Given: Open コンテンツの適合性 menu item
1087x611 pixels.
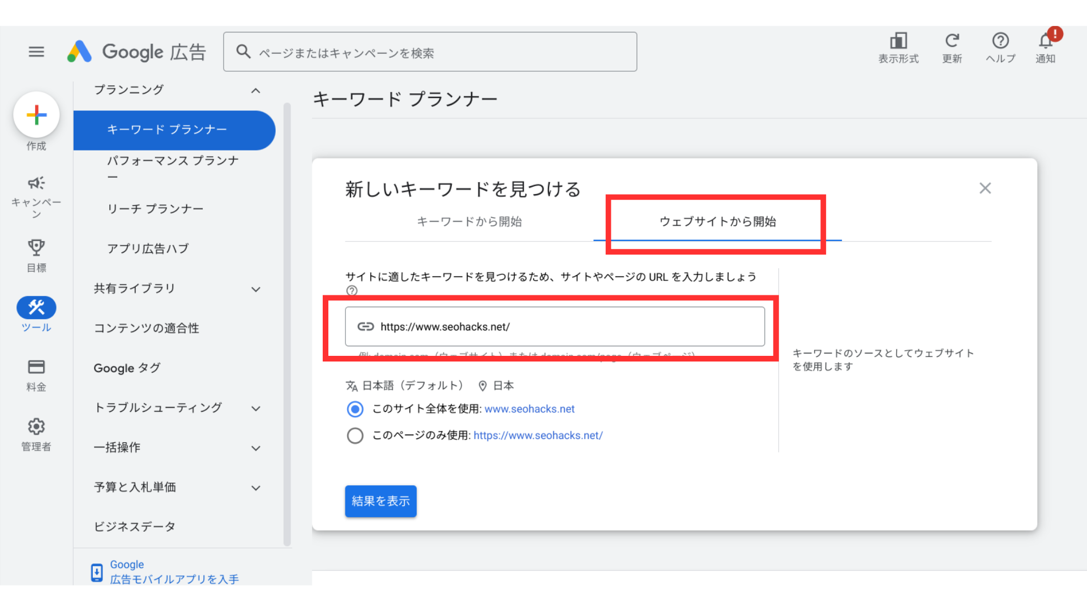Looking at the screenshot, I should [147, 328].
